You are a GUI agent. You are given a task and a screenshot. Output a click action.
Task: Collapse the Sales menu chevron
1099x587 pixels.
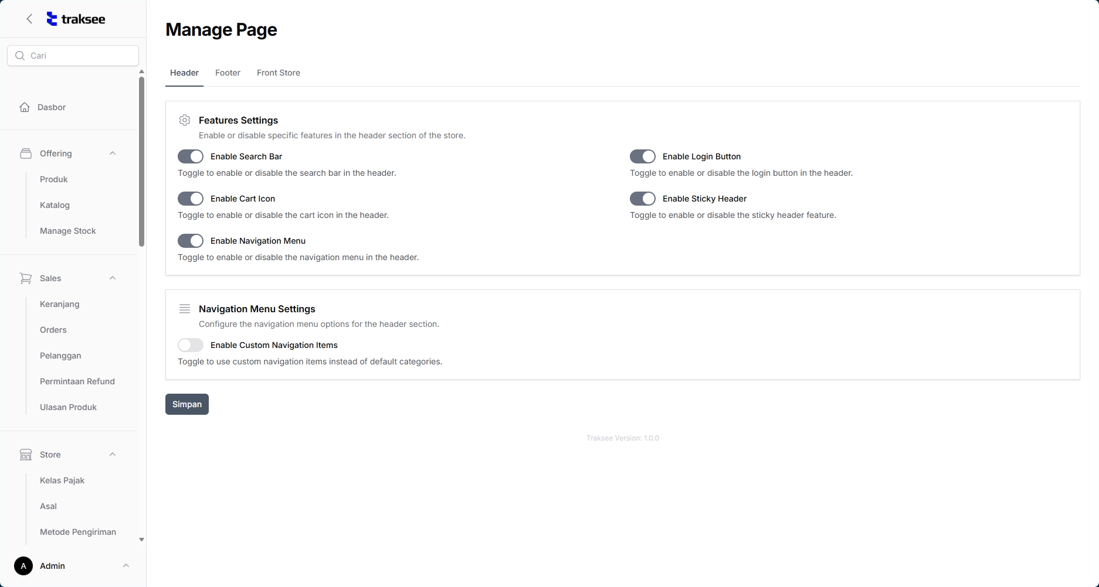point(113,278)
